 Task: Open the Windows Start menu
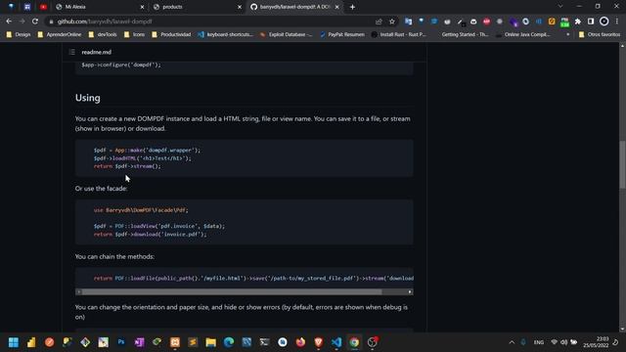point(13,342)
